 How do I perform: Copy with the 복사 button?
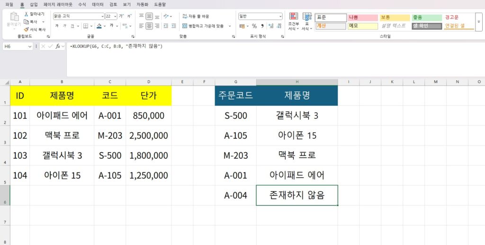[x=31, y=22]
